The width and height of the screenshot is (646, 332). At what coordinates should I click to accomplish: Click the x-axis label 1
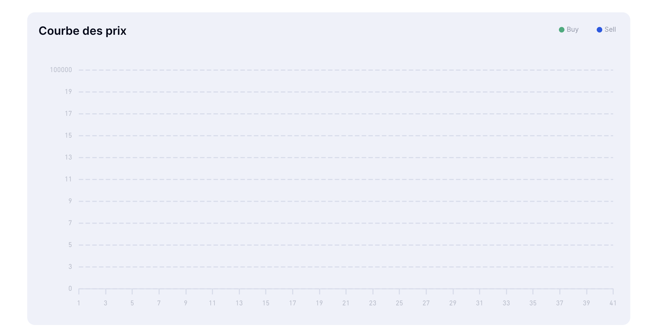pyautogui.click(x=79, y=303)
